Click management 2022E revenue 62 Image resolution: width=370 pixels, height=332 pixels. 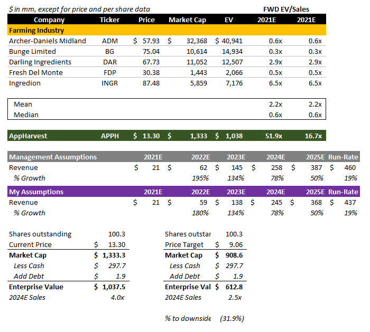203,168
